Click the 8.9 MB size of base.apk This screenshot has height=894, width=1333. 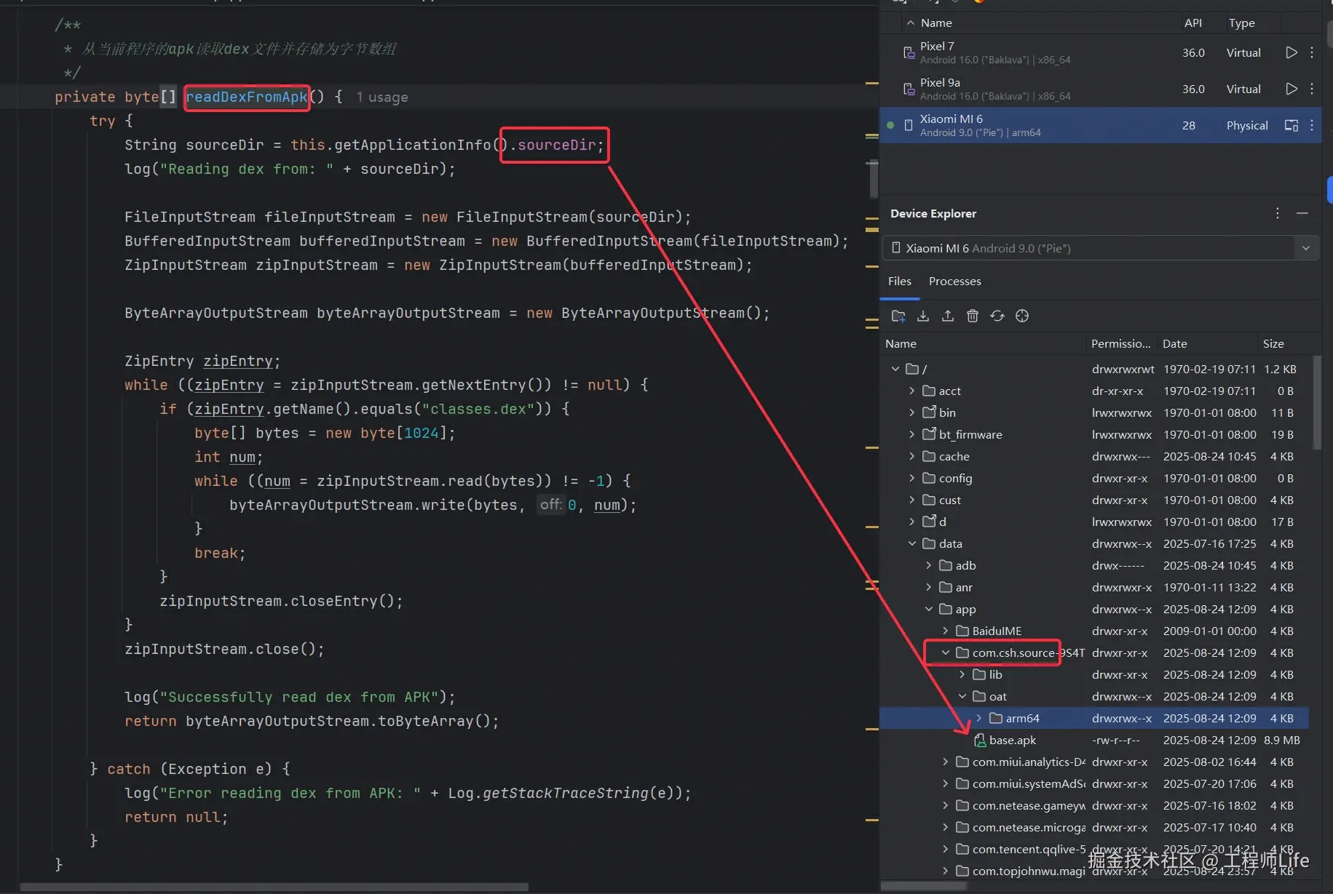1282,741
